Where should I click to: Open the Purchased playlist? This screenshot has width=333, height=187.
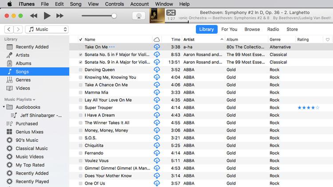click(x=35, y=124)
